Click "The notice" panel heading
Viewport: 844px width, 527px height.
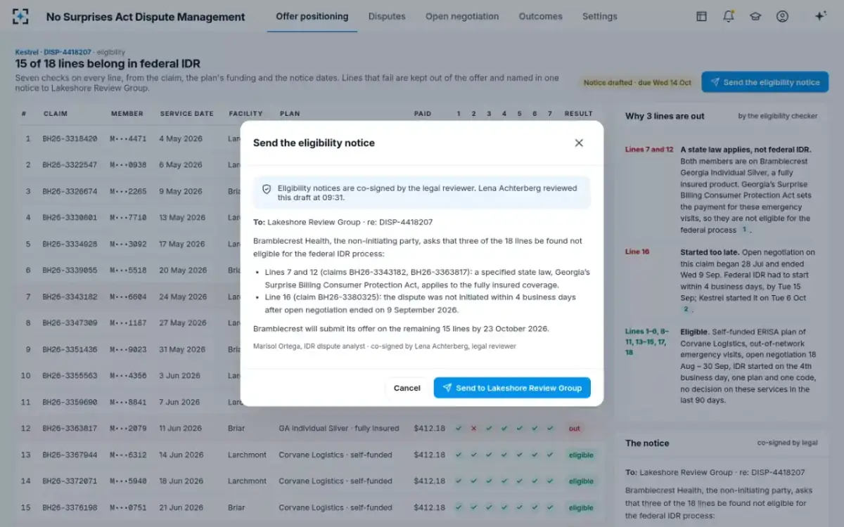[647, 443]
